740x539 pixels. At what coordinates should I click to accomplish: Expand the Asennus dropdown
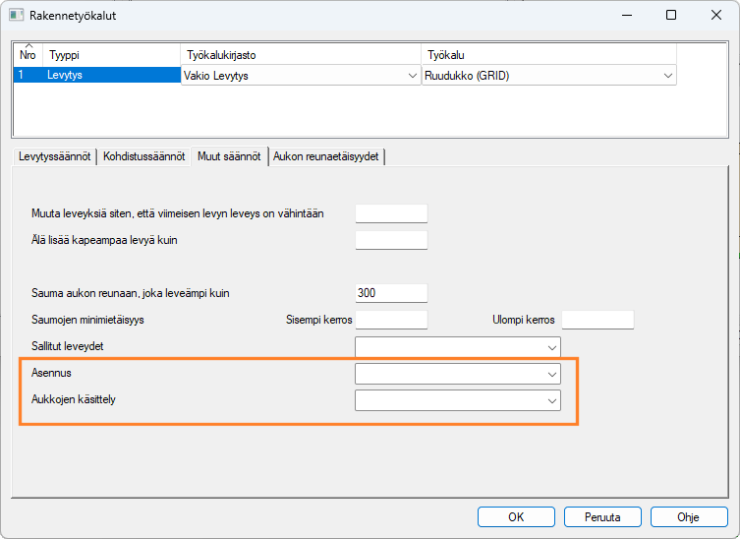[x=457, y=374]
